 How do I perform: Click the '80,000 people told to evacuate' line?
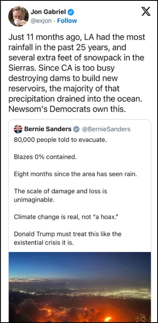click(x=60, y=140)
